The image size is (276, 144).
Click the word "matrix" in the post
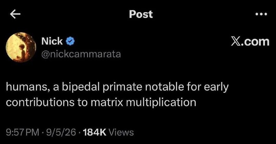(107, 102)
